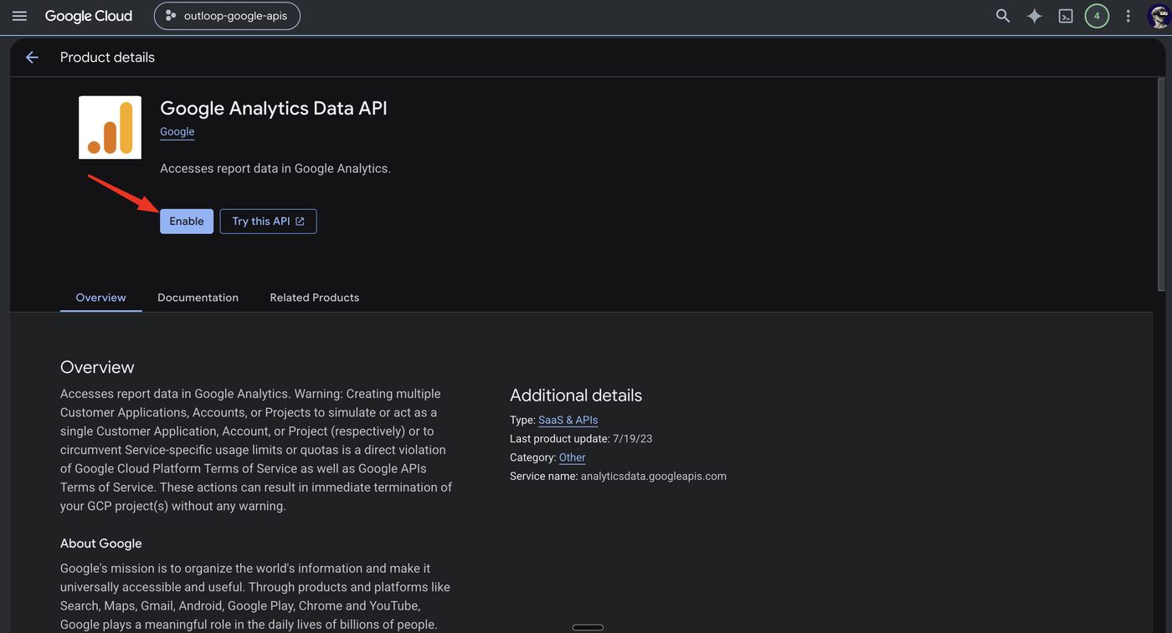Open the SaaS & APIs type link

568,420
